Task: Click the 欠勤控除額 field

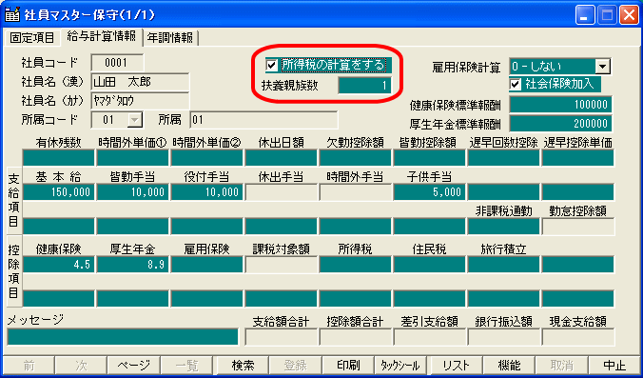Action: (355, 158)
